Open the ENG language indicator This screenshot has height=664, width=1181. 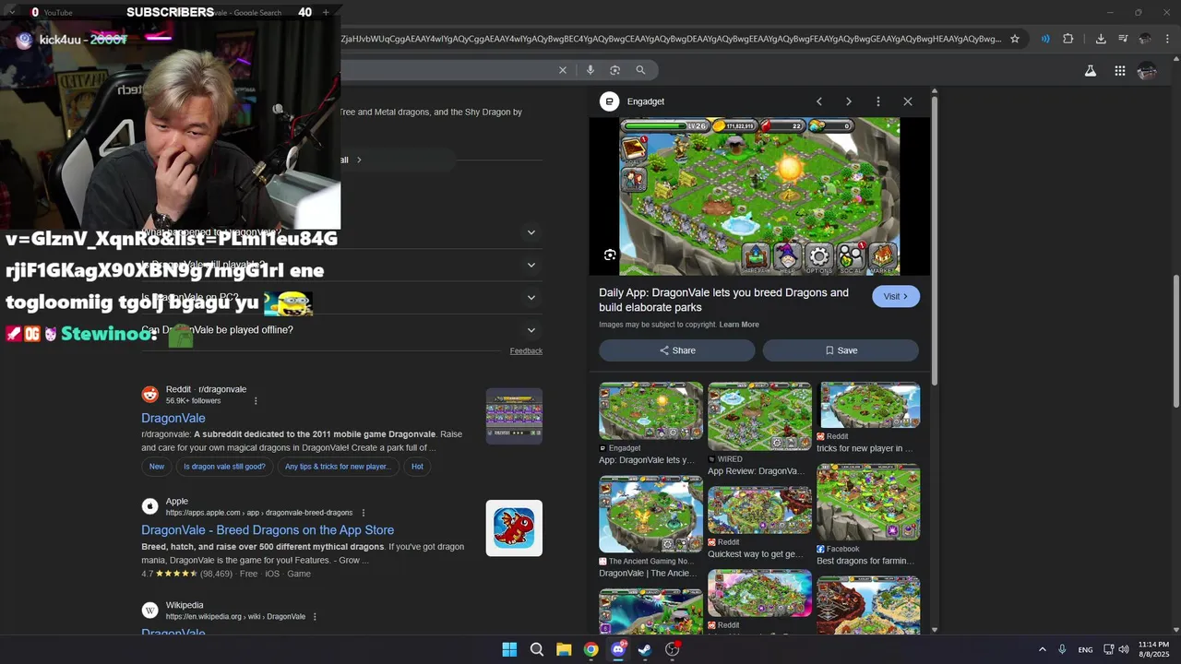pos(1086,649)
